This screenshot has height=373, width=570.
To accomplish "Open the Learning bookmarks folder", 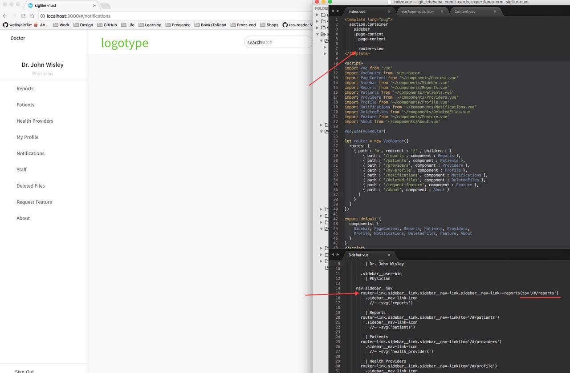I will [x=150, y=25].
